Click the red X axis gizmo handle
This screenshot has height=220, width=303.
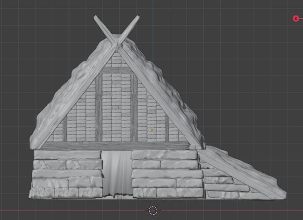[x=296, y=18]
